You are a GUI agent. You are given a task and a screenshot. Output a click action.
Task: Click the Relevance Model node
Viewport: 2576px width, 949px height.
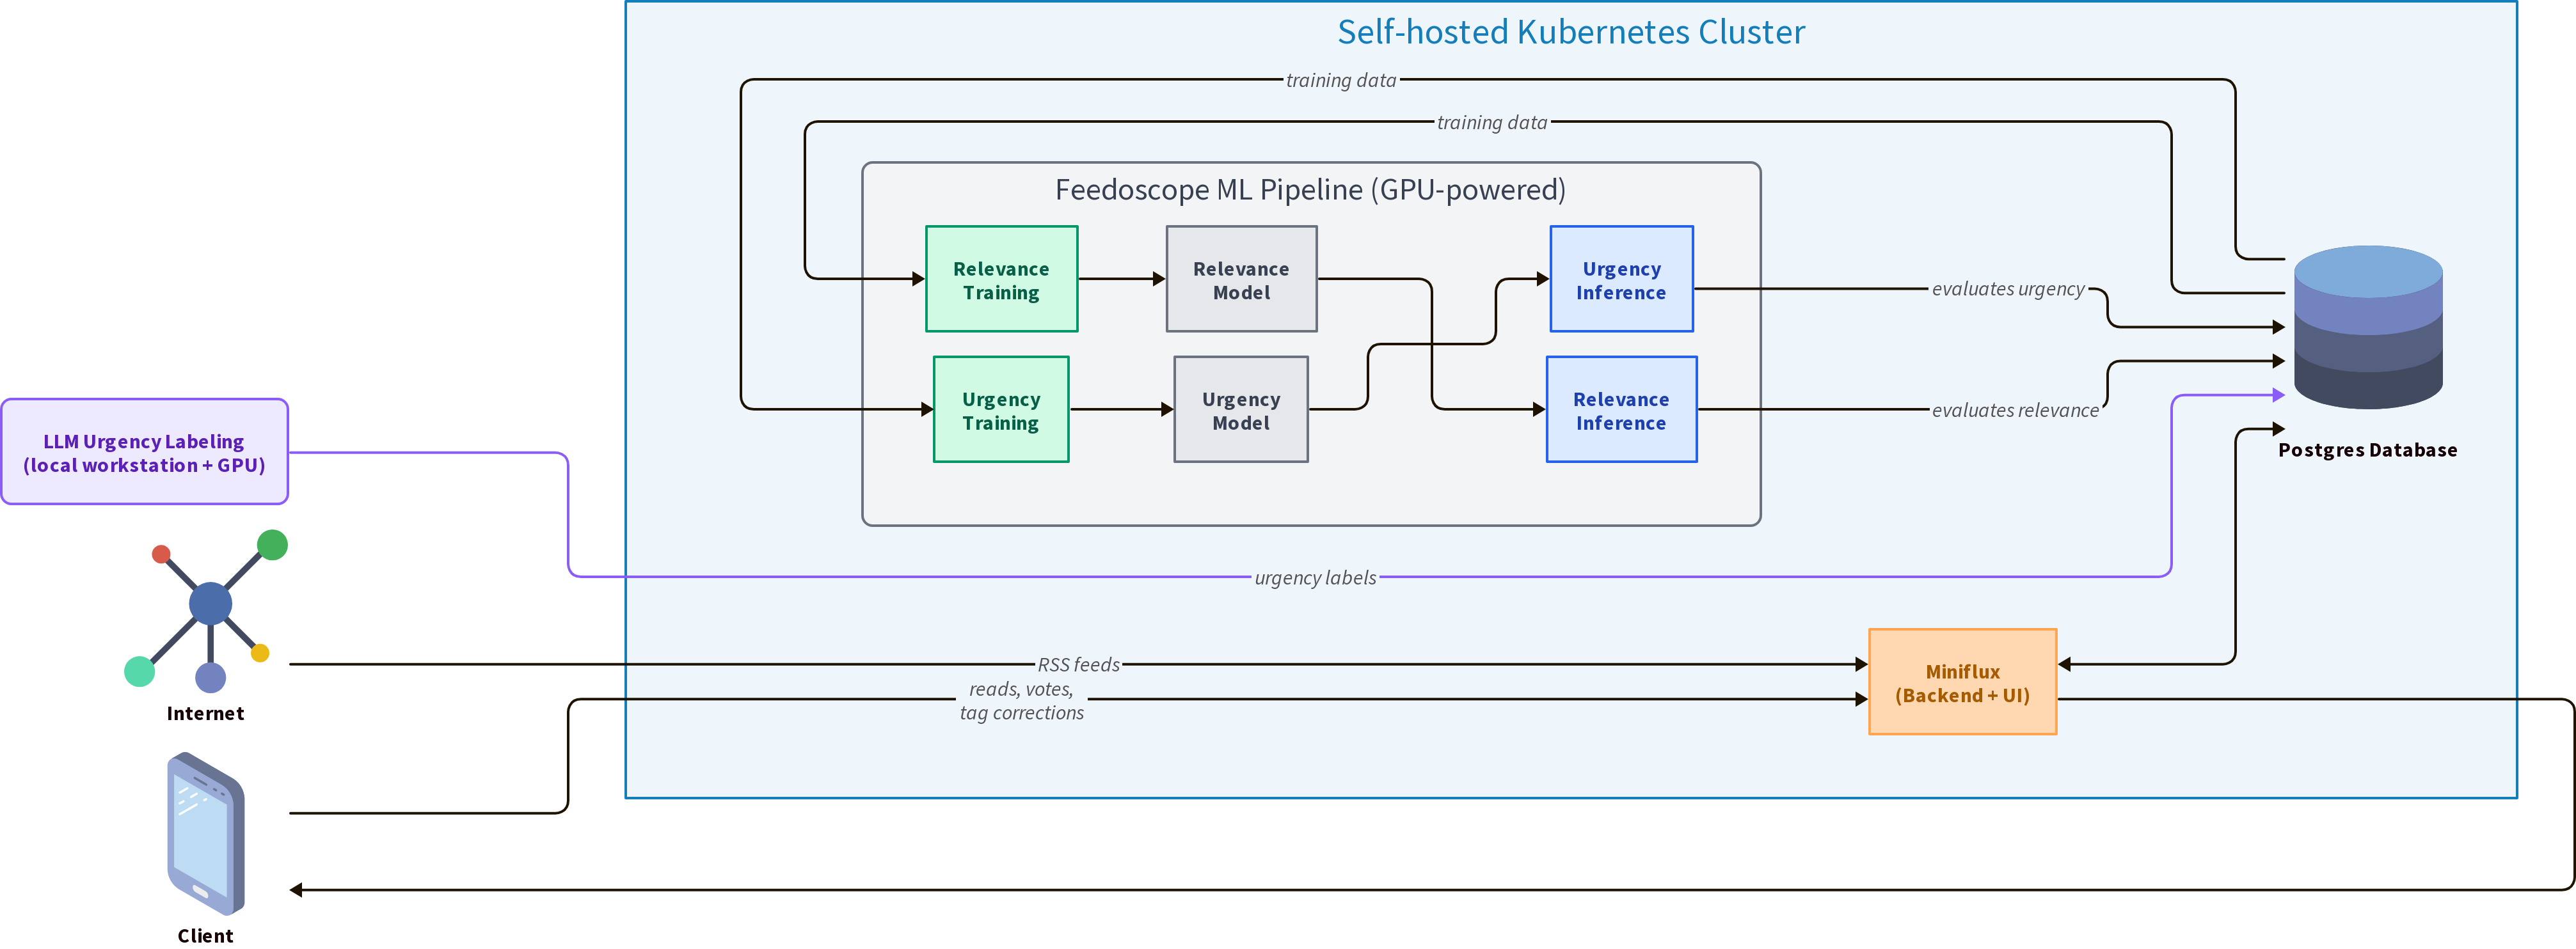[1241, 279]
